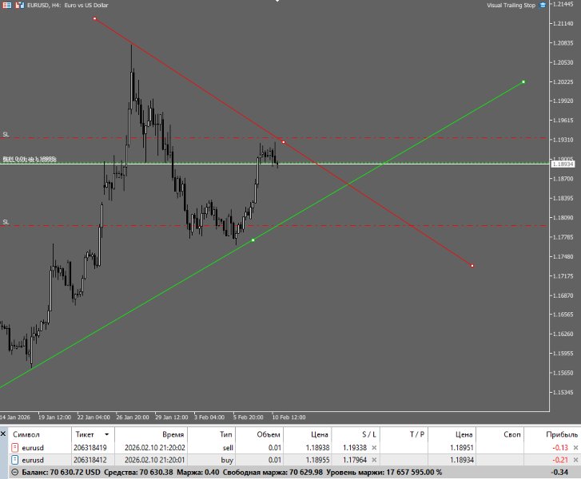Select the middle anchor point of the red trendline

(284, 142)
